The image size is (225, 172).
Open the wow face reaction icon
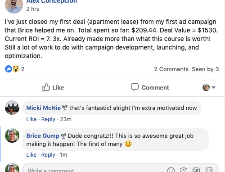(x=16, y=69)
